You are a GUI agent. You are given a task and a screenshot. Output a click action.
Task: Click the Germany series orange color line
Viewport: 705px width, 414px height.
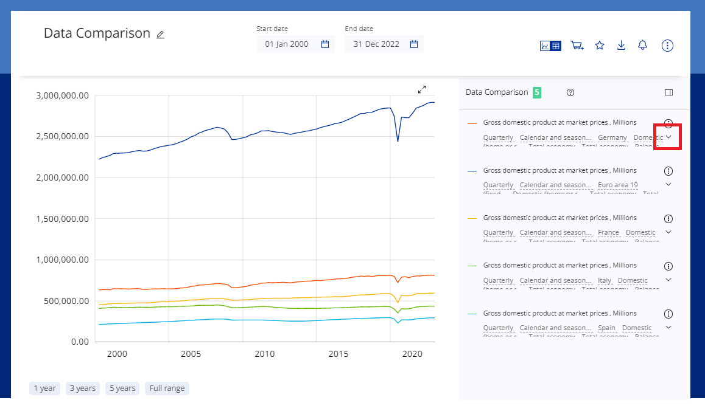click(472, 123)
